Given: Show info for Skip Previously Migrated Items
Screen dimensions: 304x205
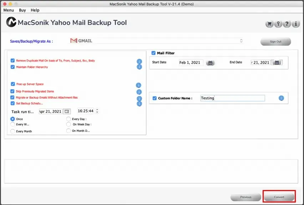Looking at the screenshot, I should tap(139, 92).
